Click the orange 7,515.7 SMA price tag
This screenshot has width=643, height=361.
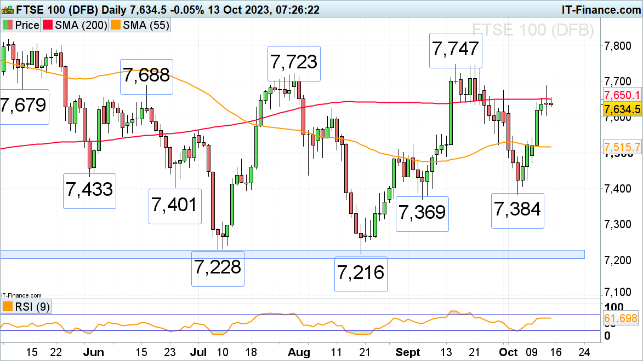pyautogui.click(x=622, y=147)
